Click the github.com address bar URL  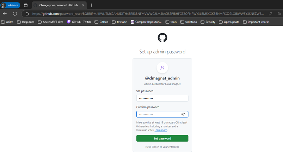click(148, 14)
